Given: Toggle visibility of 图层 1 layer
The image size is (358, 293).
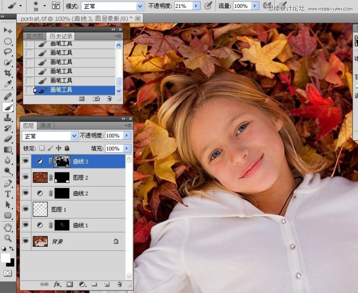Looking at the screenshot, I should [x=25, y=209].
